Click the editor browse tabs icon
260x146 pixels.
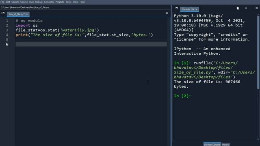(x=3, y=13)
